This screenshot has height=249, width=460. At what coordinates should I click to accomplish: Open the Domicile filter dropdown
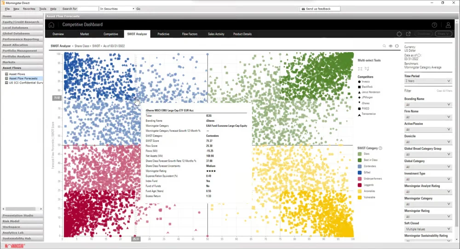click(x=428, y=142)
